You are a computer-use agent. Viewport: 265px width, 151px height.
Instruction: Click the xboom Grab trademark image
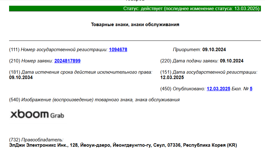[37, 114]
